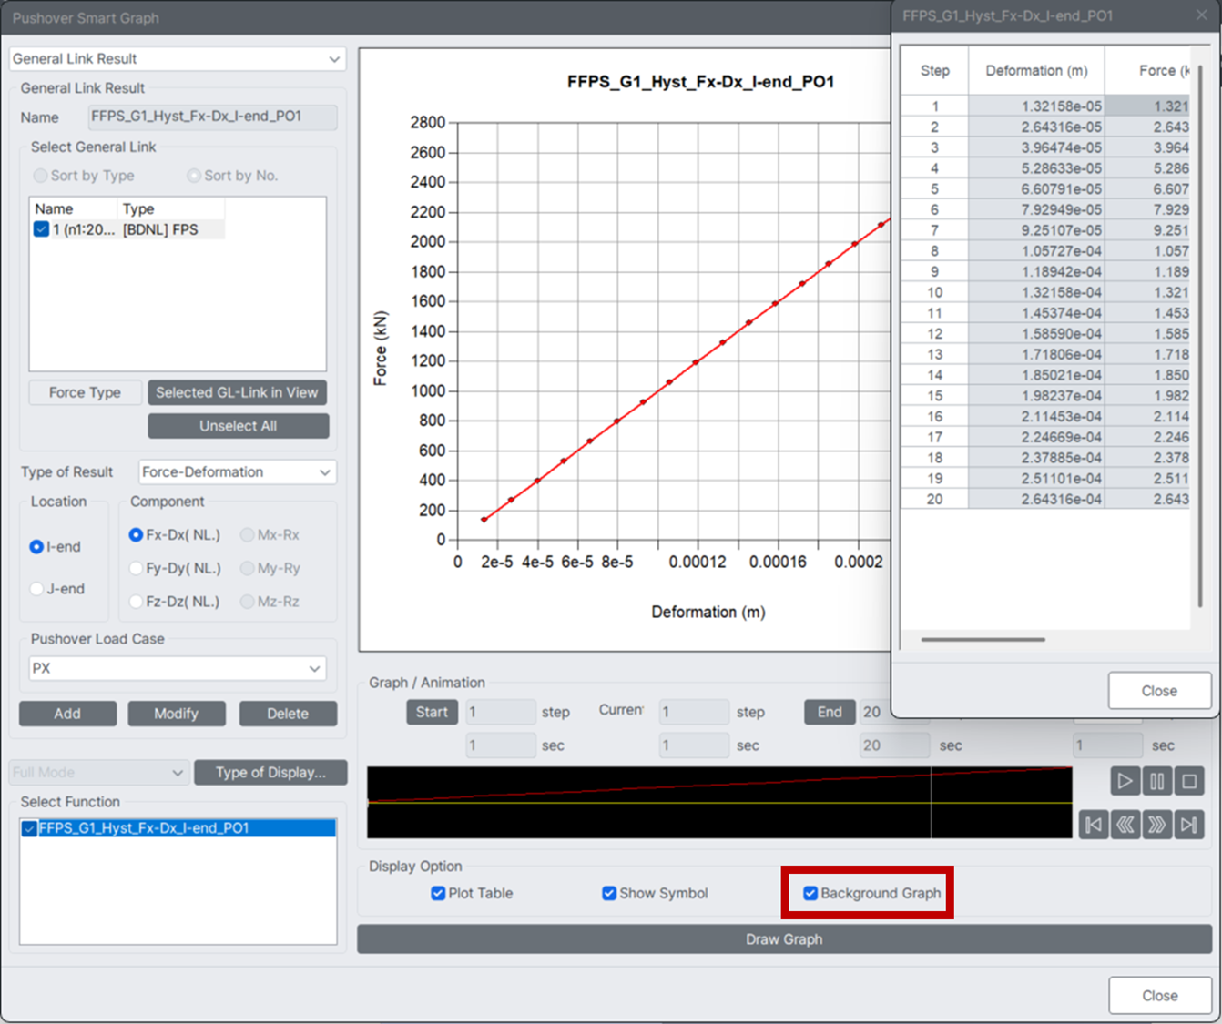Viewport: 1222px width, 1024px height.
Task: Skip to the first animation frame
Action: [1094, 825]
